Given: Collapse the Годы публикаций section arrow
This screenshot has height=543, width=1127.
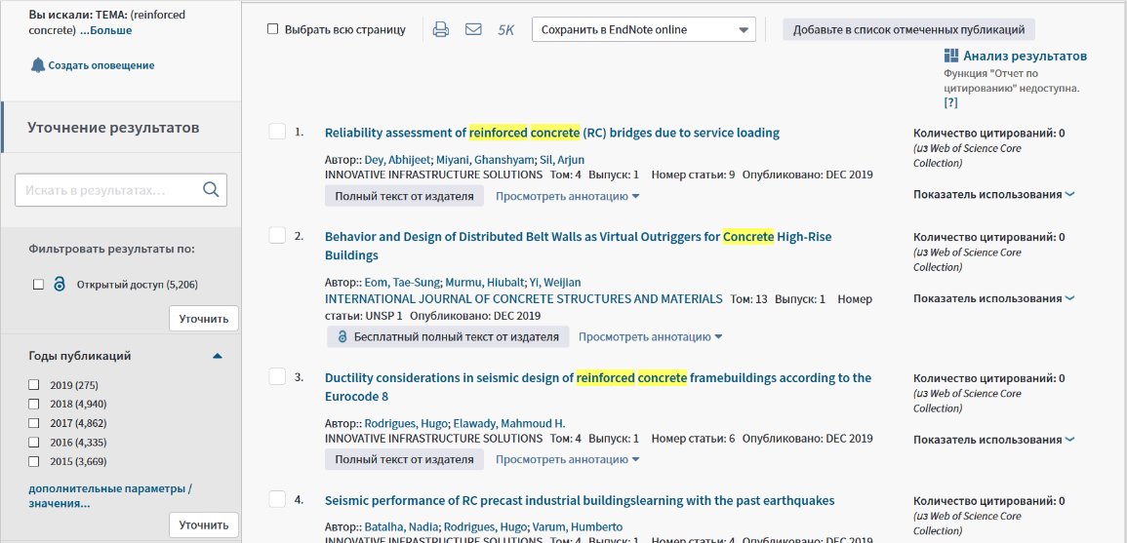Looking at the screenshot, I should (x=218, y=356).
